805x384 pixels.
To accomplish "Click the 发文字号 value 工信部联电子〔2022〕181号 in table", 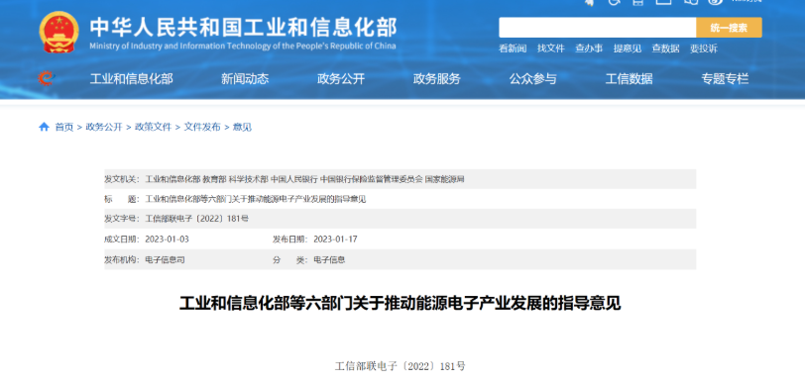I will [x=197, y=219].
